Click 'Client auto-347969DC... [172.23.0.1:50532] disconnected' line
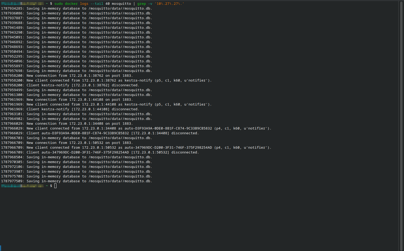The width and height of the screenshot is (404, 251). point(100,152)
